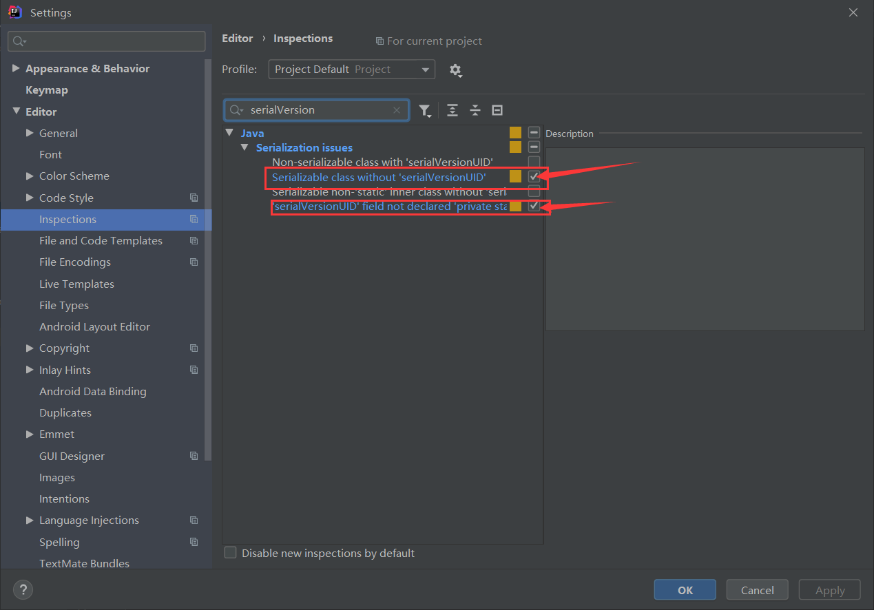Click project-level icon beside Inspections
874x610 pixels.
[194, 220]
